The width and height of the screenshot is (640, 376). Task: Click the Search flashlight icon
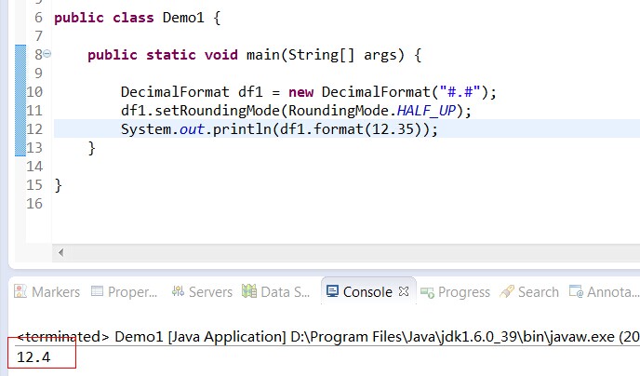pyautogui.click(x=507, y=291)
